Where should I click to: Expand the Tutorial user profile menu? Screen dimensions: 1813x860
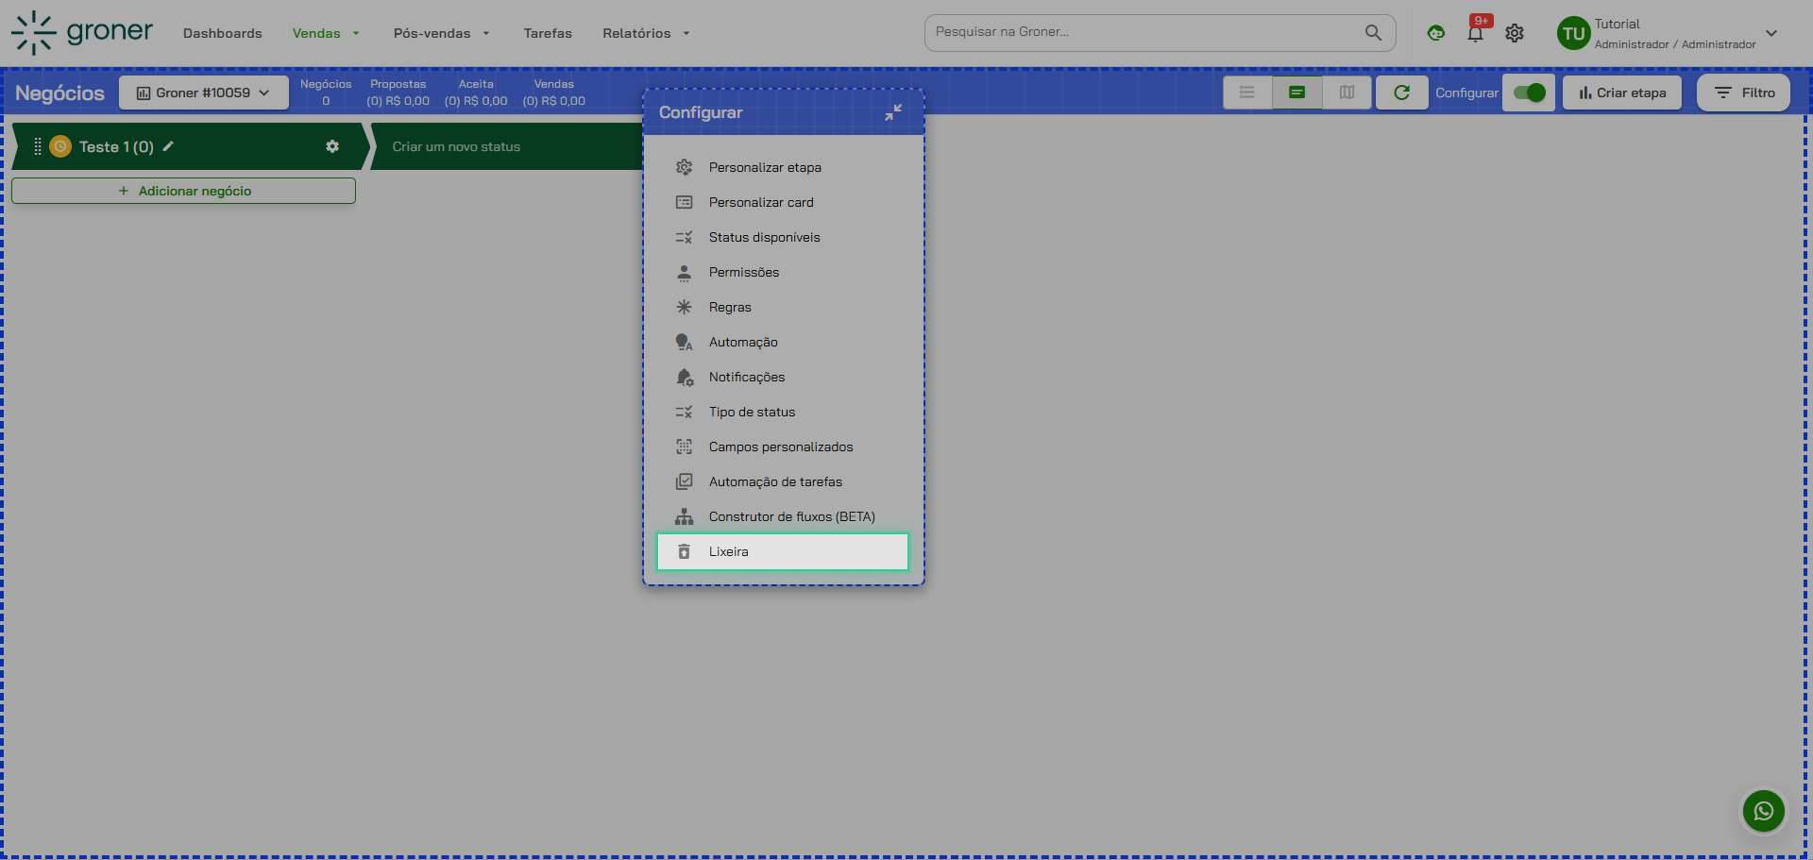coord(1771,33)
